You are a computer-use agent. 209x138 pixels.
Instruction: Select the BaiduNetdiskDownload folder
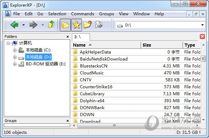pyautogui.click(x=104, y=59)
